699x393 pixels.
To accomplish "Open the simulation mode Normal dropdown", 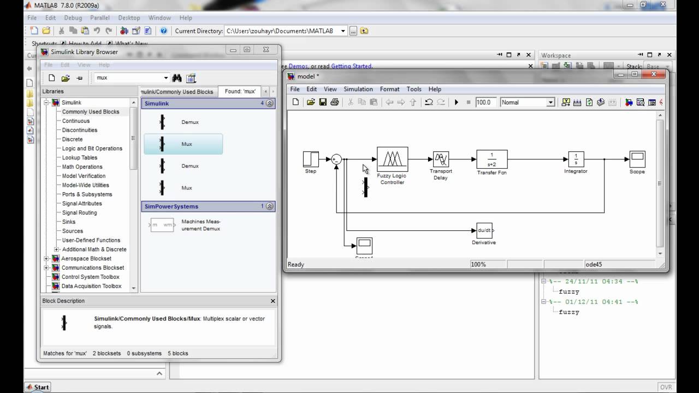I will (x=550, y=102).
